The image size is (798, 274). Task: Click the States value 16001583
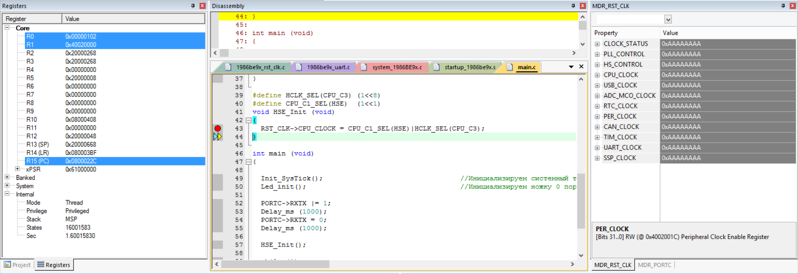pos(78,228)
